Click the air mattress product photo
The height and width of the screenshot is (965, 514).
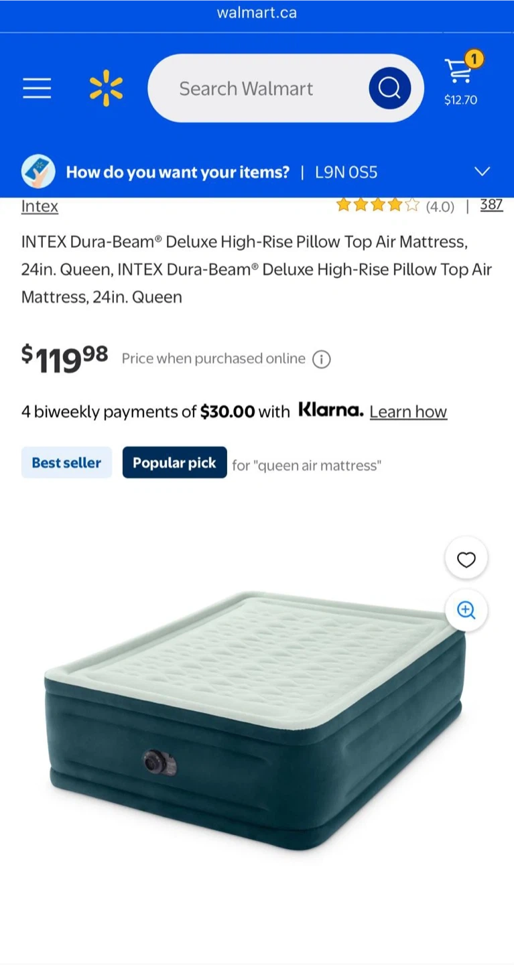255,717
